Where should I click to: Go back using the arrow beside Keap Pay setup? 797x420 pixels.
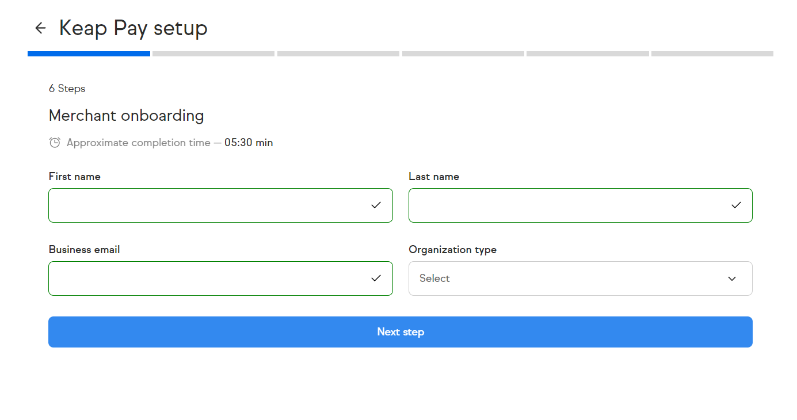40,28
